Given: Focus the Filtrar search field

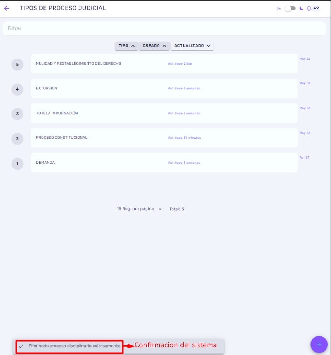Looking at the screenshot, I should 164,28.
